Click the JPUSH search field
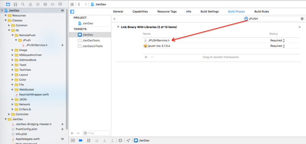Screen dimensions: 306x144 tap(274, 19)
